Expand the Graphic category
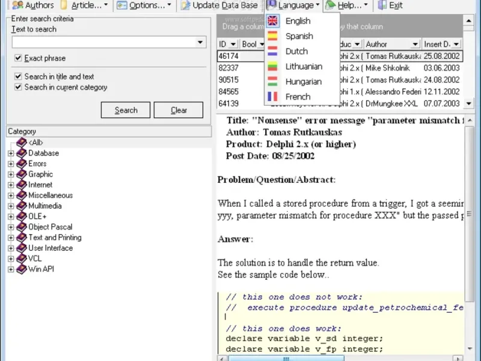 [11, 174]
